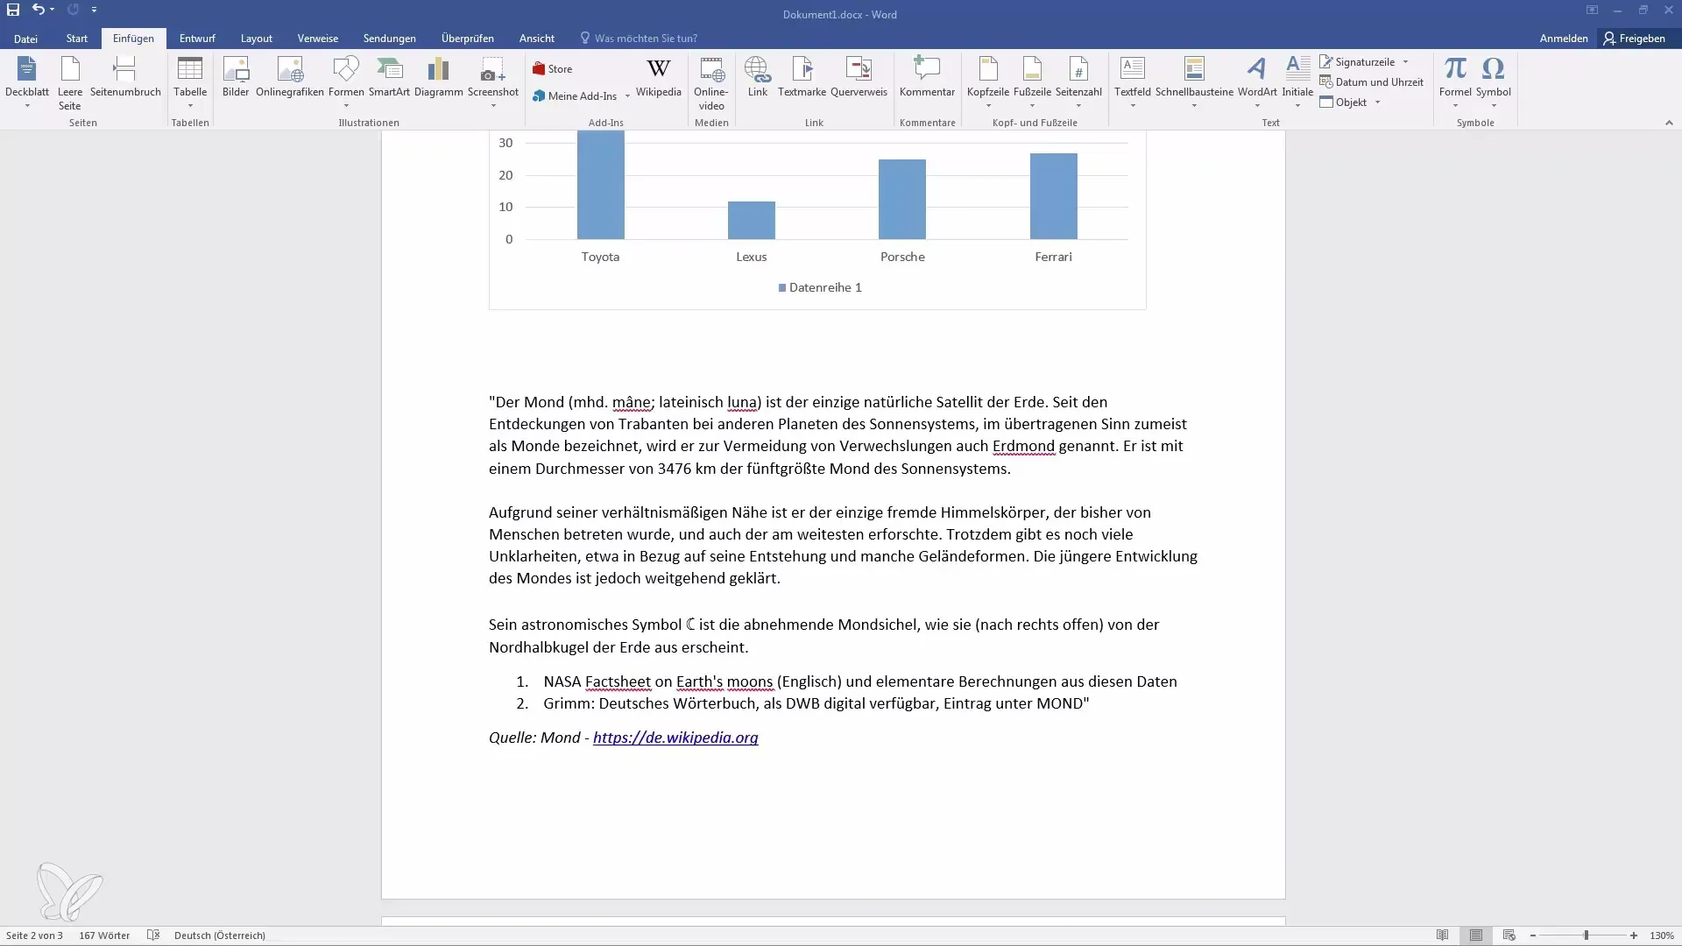1682x946 pixels.
Task: Open Schnellbausteine quick parts
Action: tap(1194, 82)
